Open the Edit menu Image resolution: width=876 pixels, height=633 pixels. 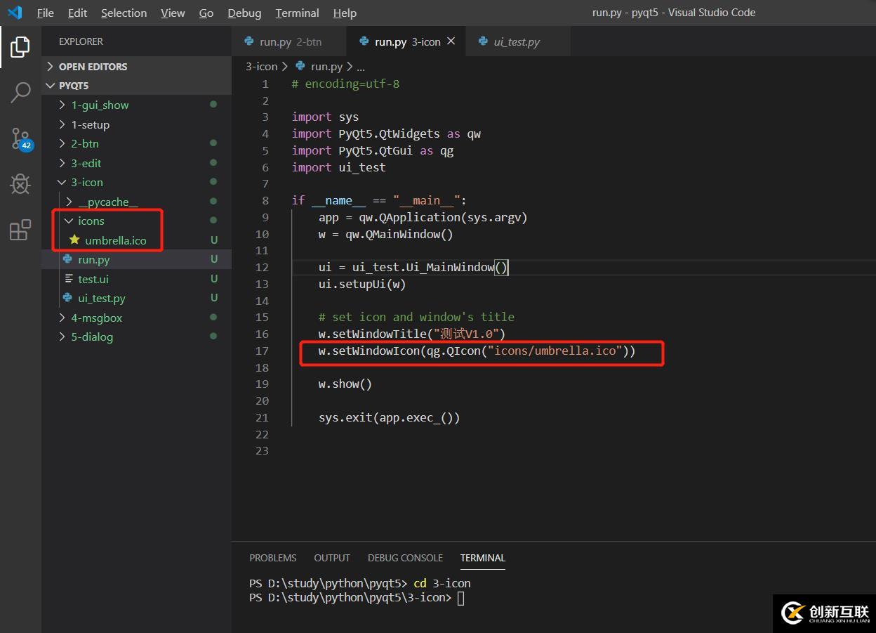[77, 13]
